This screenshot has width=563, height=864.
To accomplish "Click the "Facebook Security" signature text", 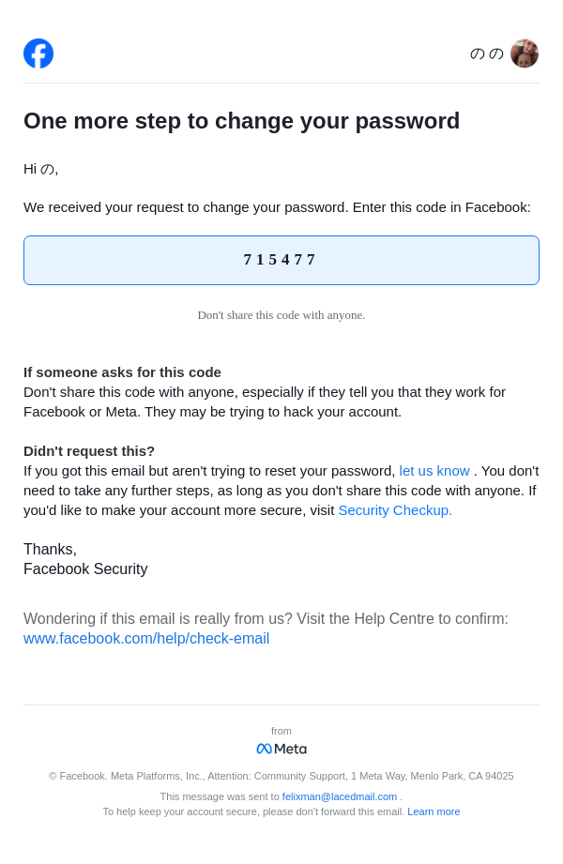I will [85, 569].
